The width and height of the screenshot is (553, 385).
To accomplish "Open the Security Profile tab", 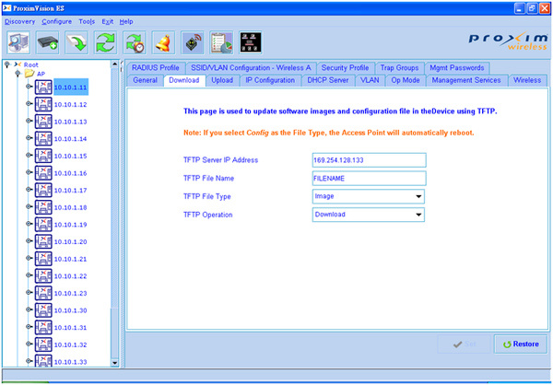I will point(345,67).
